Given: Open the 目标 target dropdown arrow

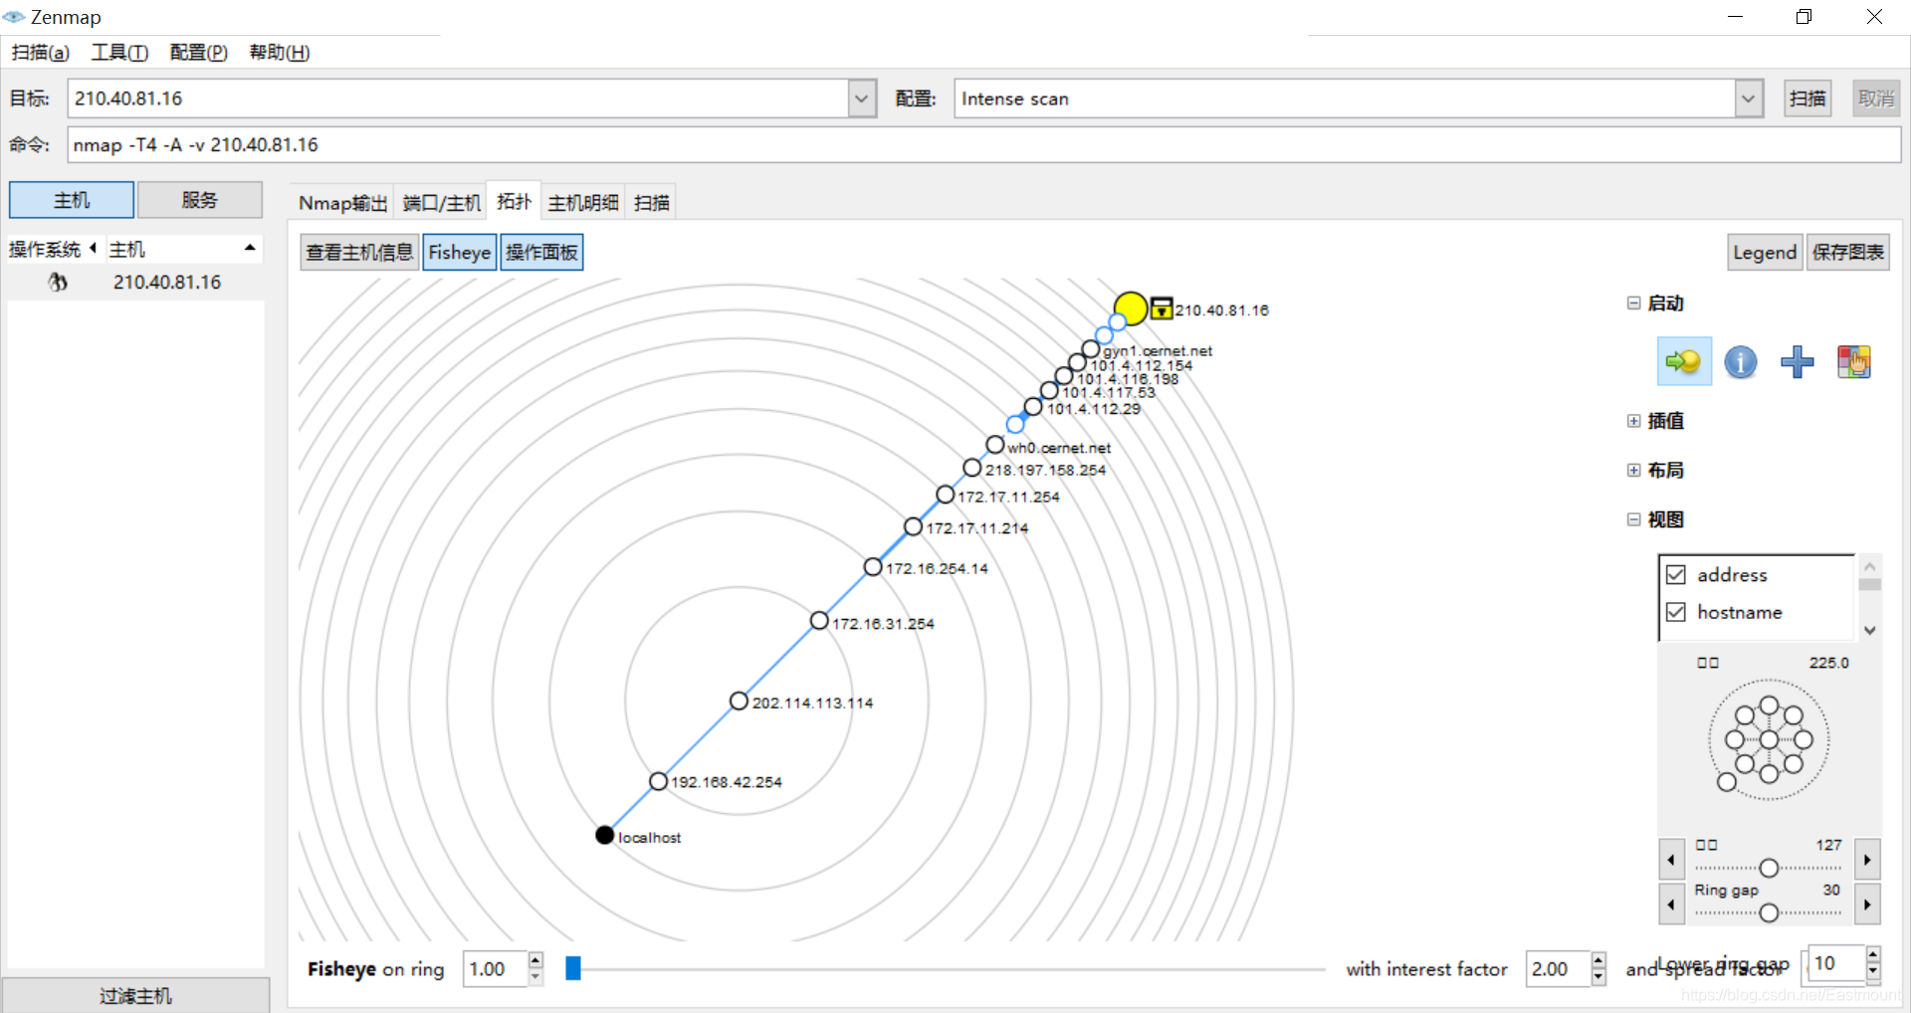Looking at the screenshot, I should click(862, 99).
